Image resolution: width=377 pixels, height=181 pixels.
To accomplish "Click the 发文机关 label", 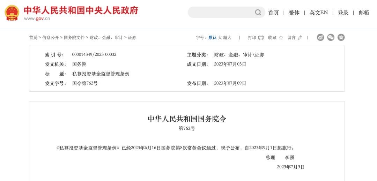I will [55, 64].
